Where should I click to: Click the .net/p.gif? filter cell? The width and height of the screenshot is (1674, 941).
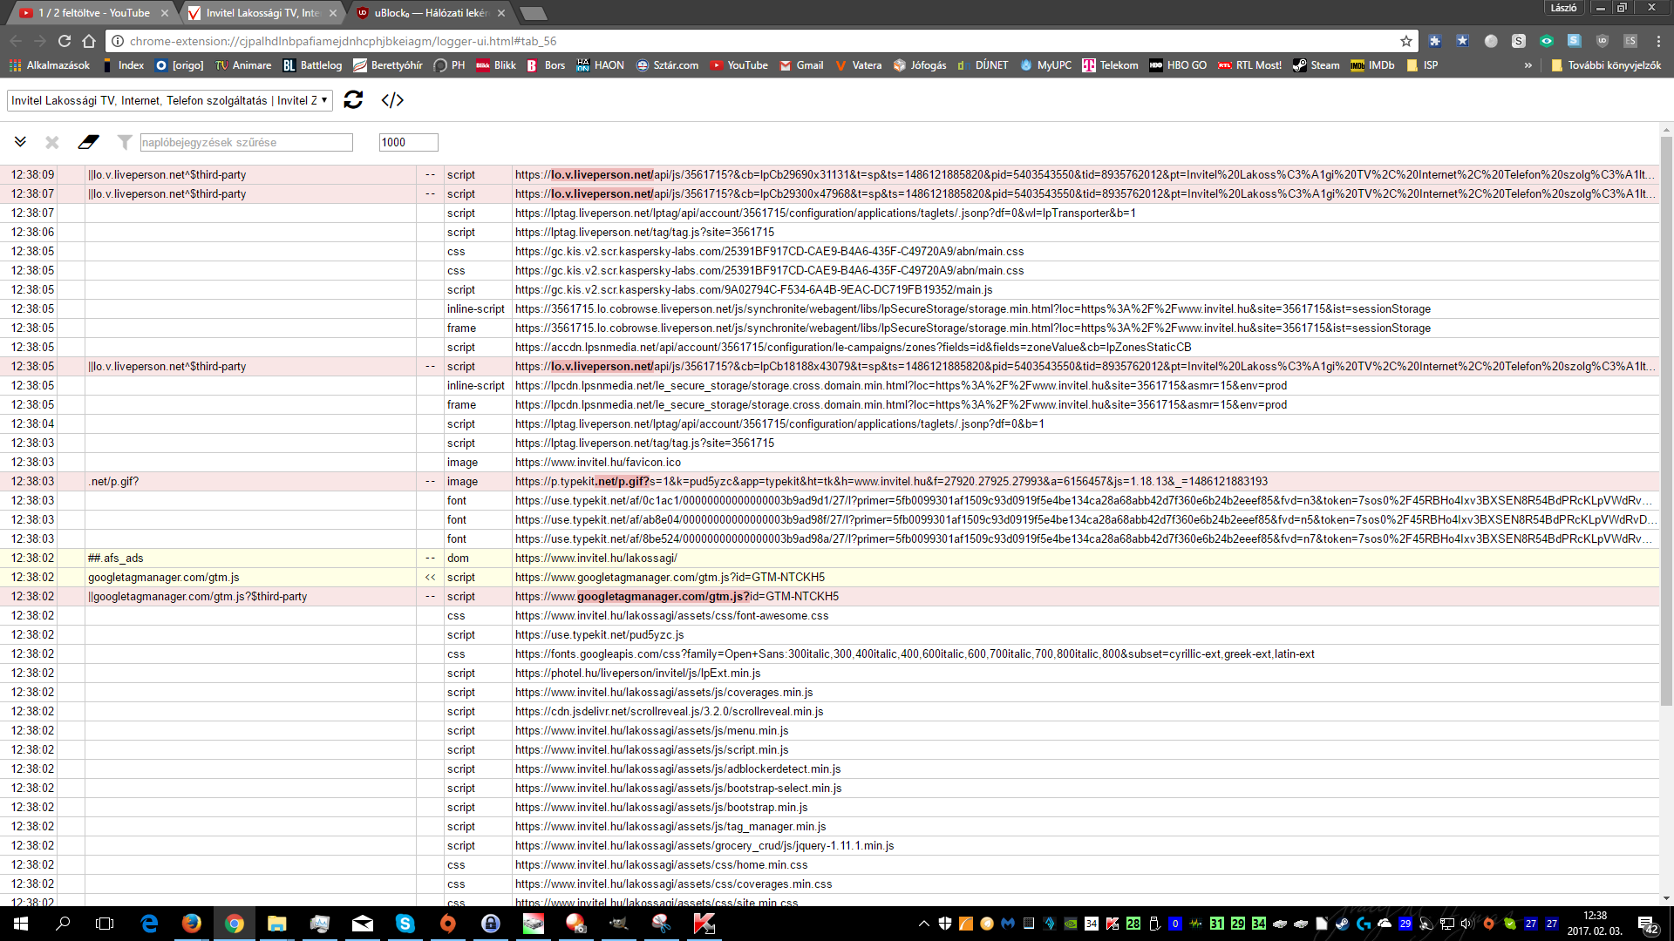pos(251,482)
